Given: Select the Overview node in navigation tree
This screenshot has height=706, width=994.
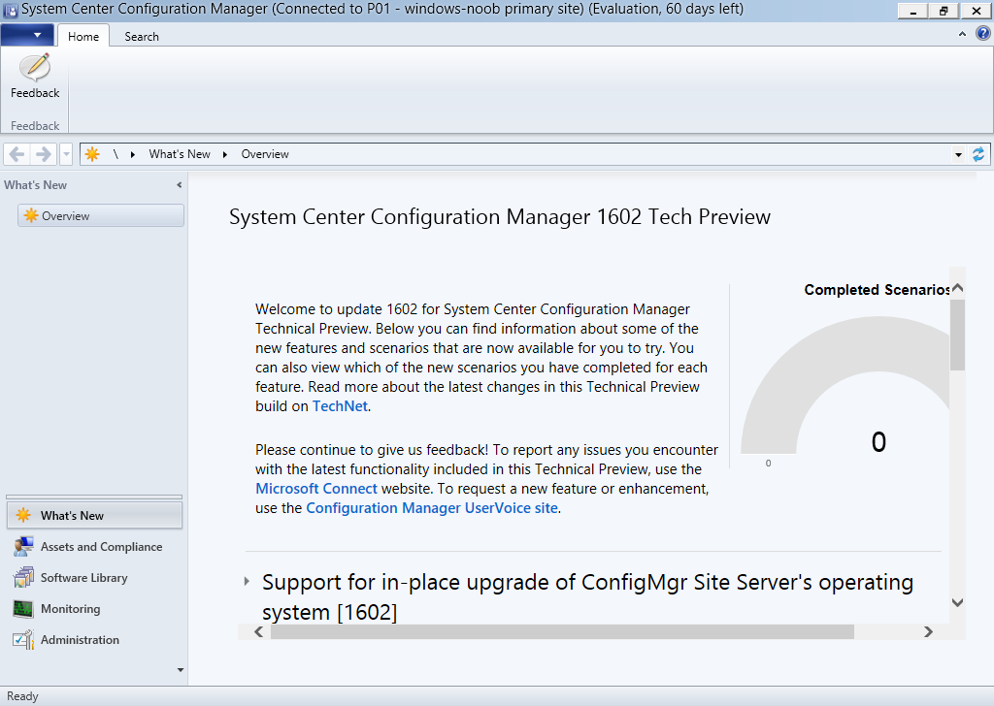Looking at the screenshot, I should click(101, 215).
